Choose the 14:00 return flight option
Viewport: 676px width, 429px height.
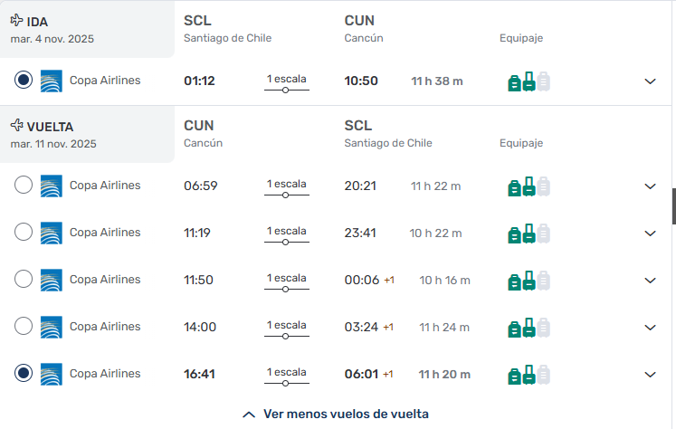[x=24, y=327]
